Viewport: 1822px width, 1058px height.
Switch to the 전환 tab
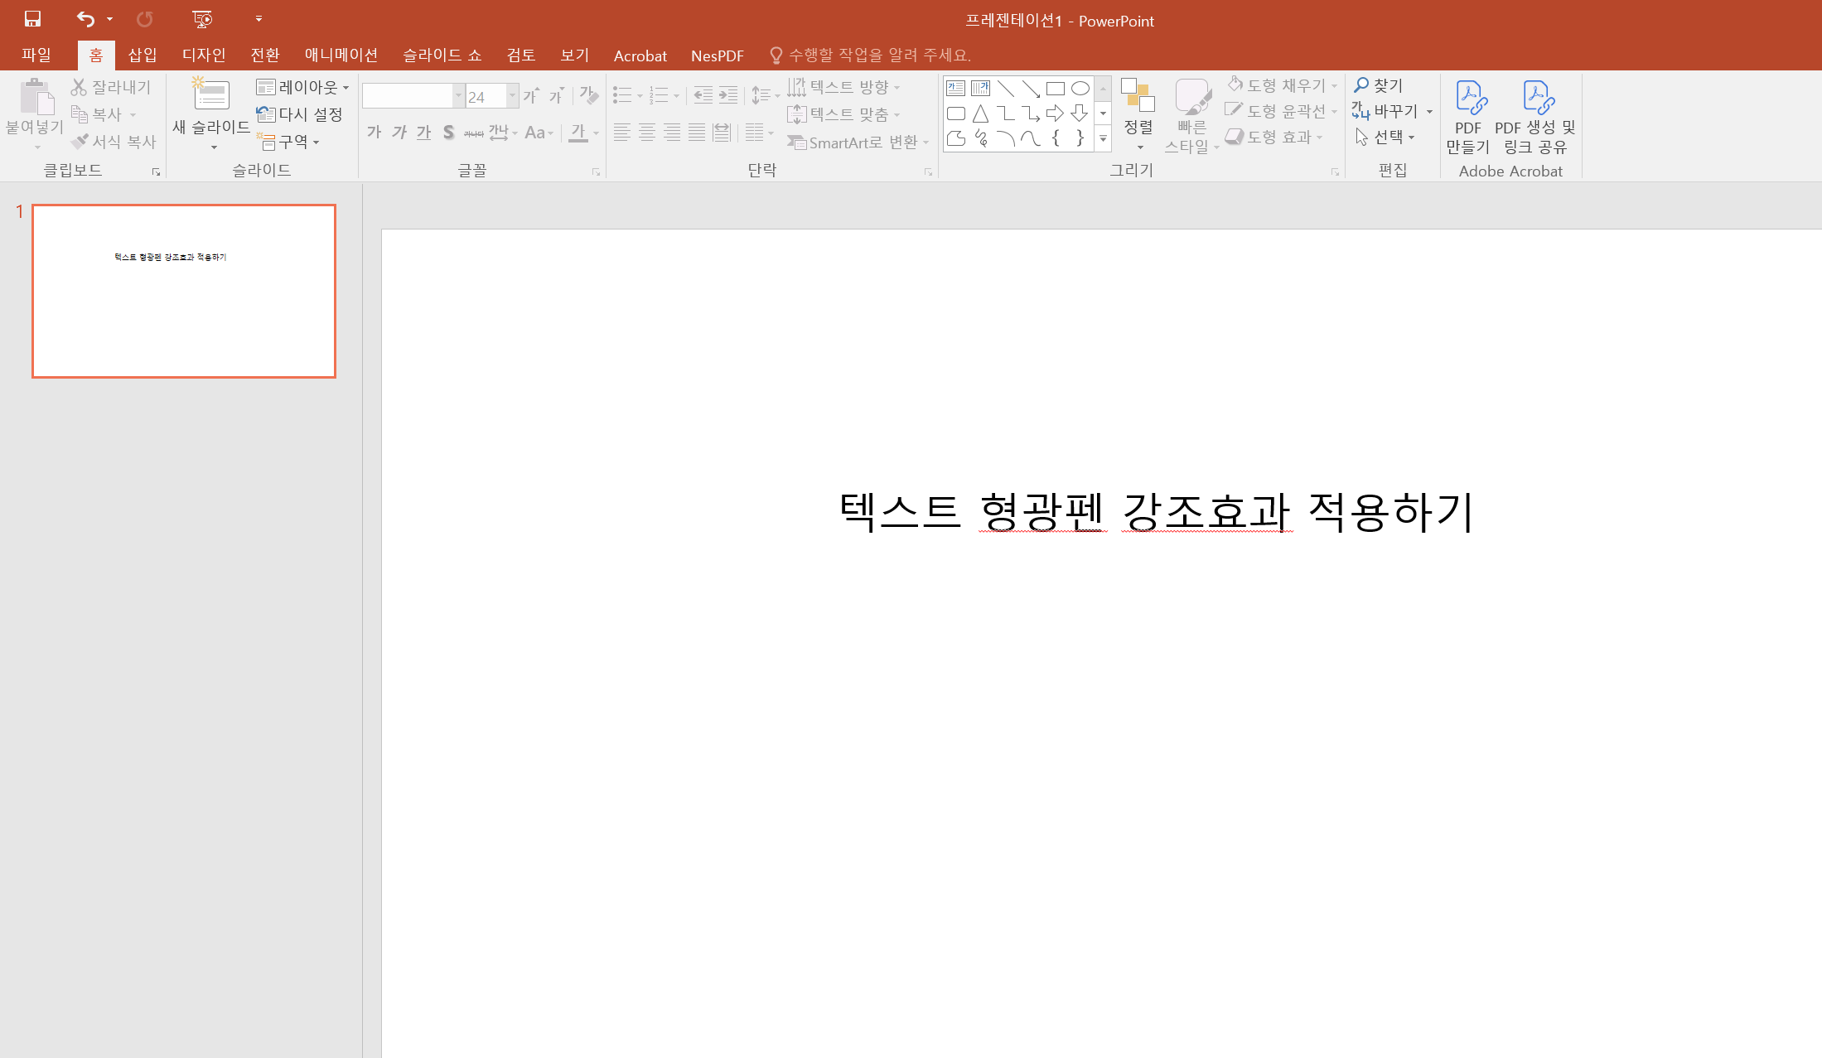(265, 55)
